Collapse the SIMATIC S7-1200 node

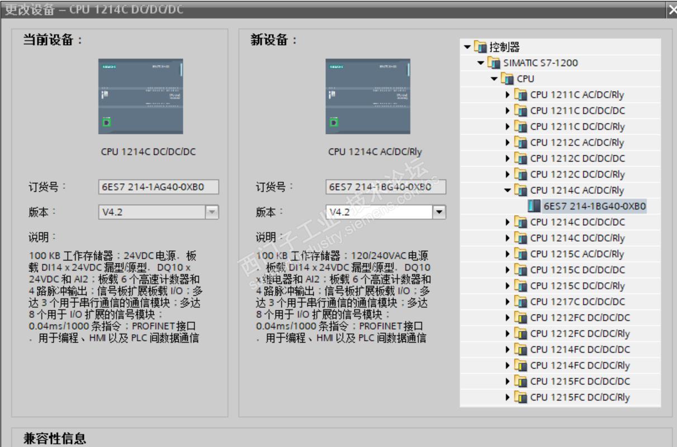click(481, 63)
